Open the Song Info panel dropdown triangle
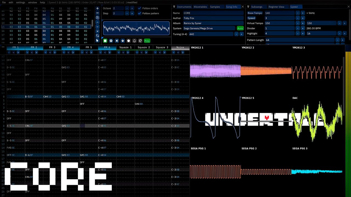Viewport: 351px width, 197px height. [174, 7]
